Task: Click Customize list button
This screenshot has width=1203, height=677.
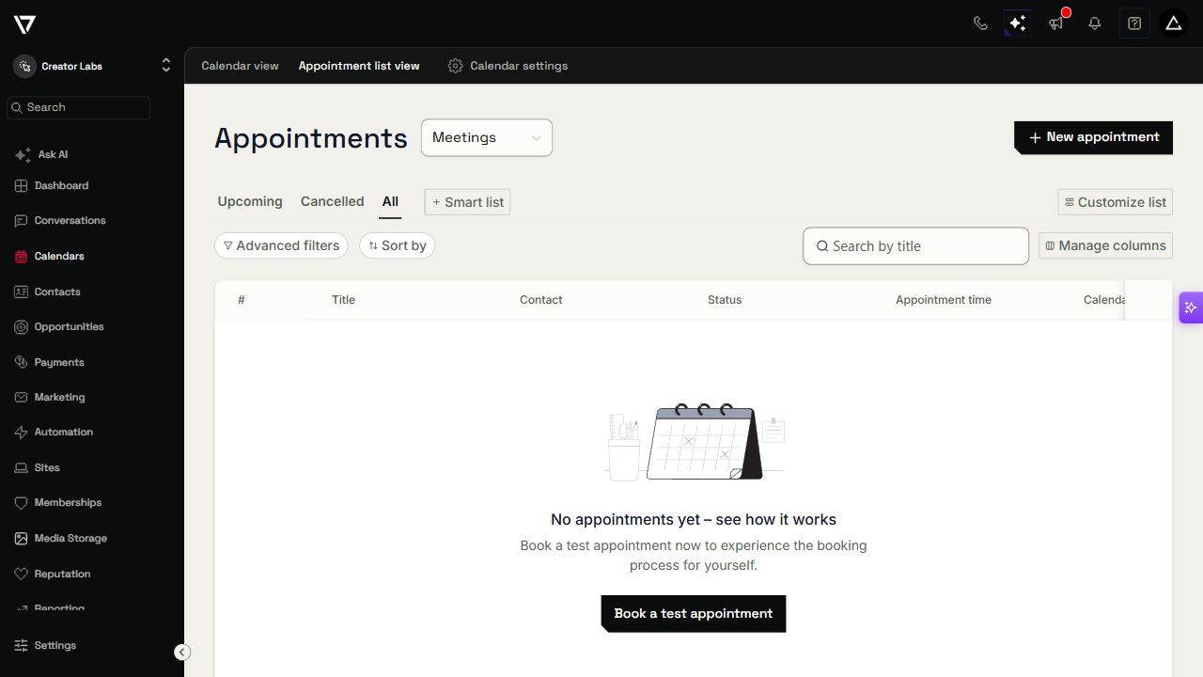Action: (1115, 202)
